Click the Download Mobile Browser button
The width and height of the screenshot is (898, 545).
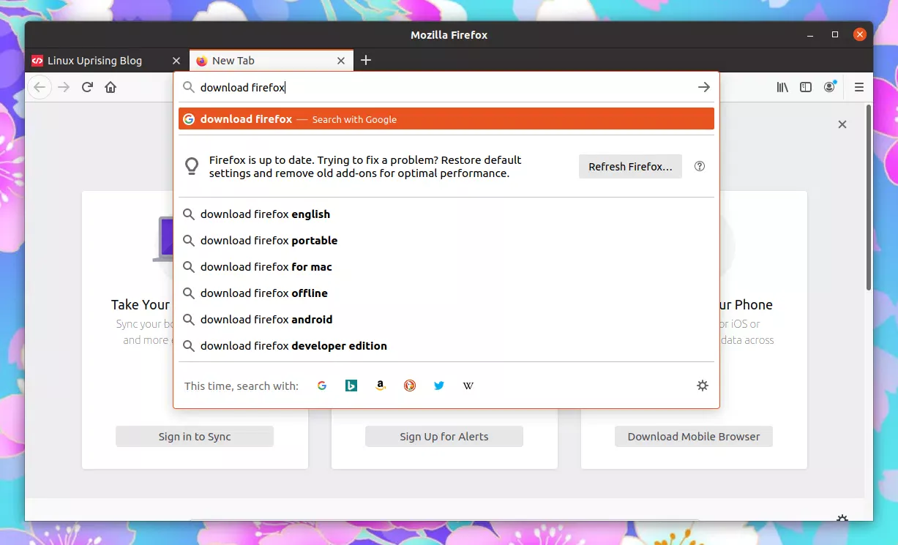[x=694, y=437]
